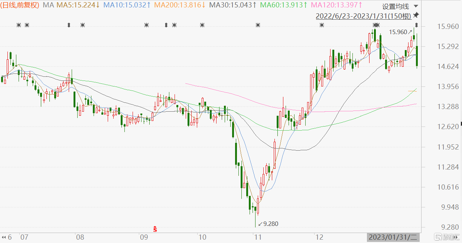Click the first event marker at the chart's far left

pos(19,25)
